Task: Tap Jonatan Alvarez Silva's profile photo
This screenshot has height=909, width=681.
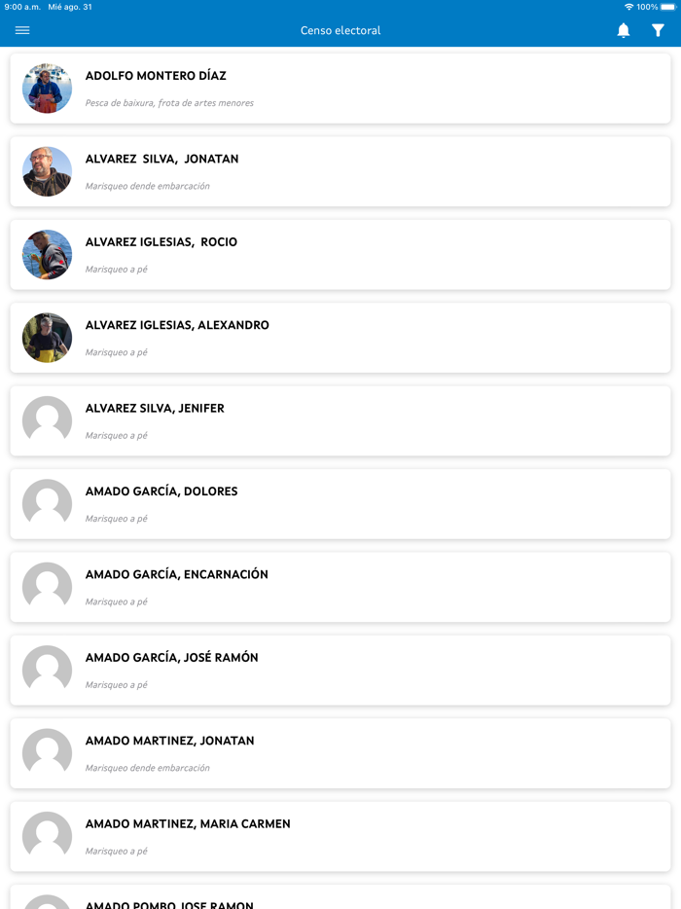Action: [x=47, y=171]
